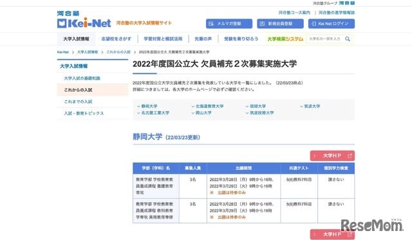The width and height of the screenshot is (412, 240).
Task: Click 3名 in the 養護教育専攻 row
Action: [192, 180]
